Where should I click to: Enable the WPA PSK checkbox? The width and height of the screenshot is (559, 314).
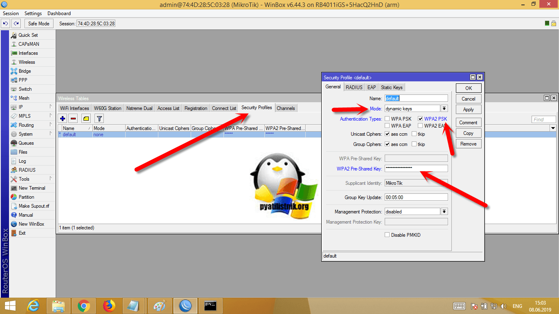click(387, 119)
